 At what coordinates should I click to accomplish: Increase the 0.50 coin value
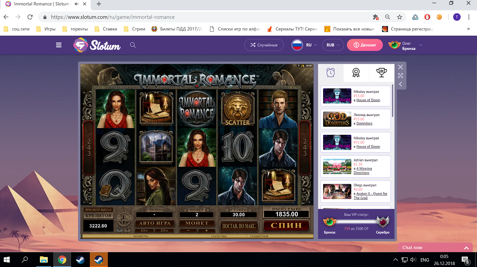click(128, 230)
